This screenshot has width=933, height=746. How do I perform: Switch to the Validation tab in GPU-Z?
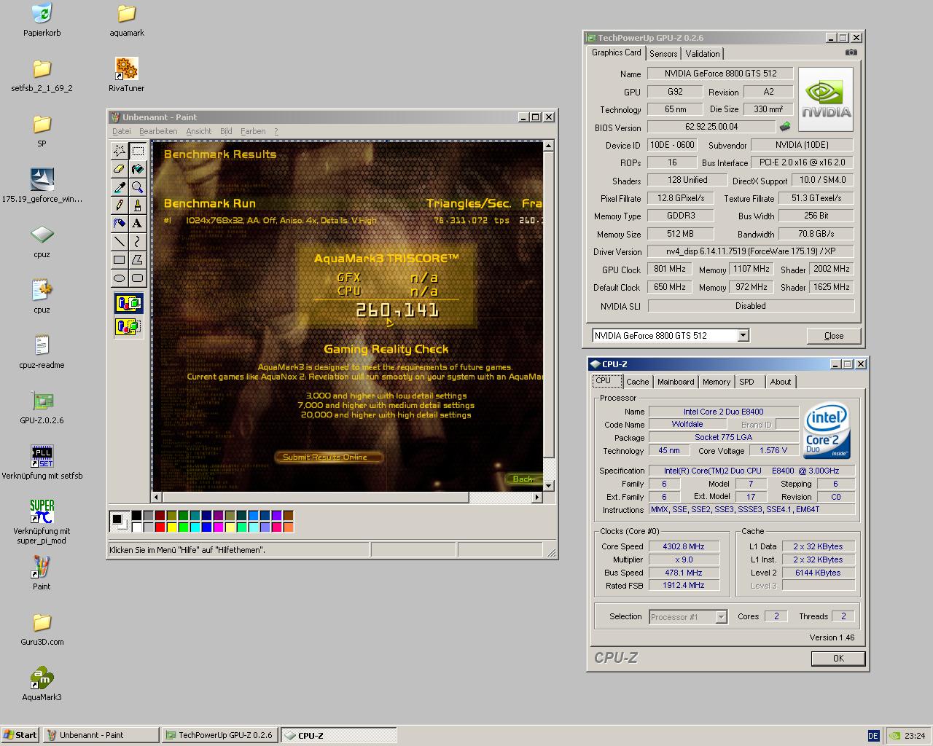[x=703, y=54]
